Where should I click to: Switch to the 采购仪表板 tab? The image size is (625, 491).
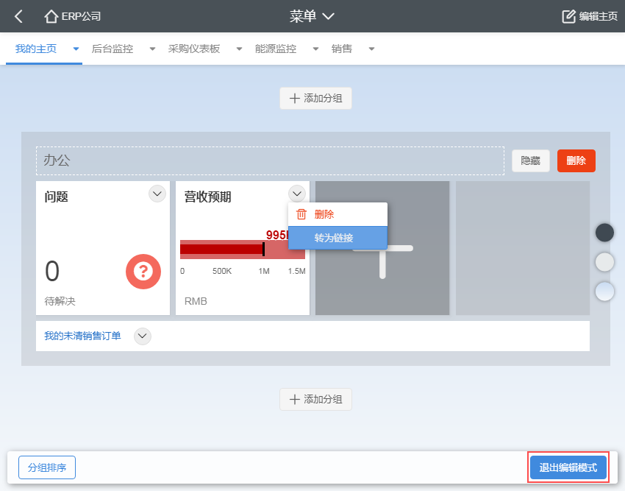click(194, 49)
